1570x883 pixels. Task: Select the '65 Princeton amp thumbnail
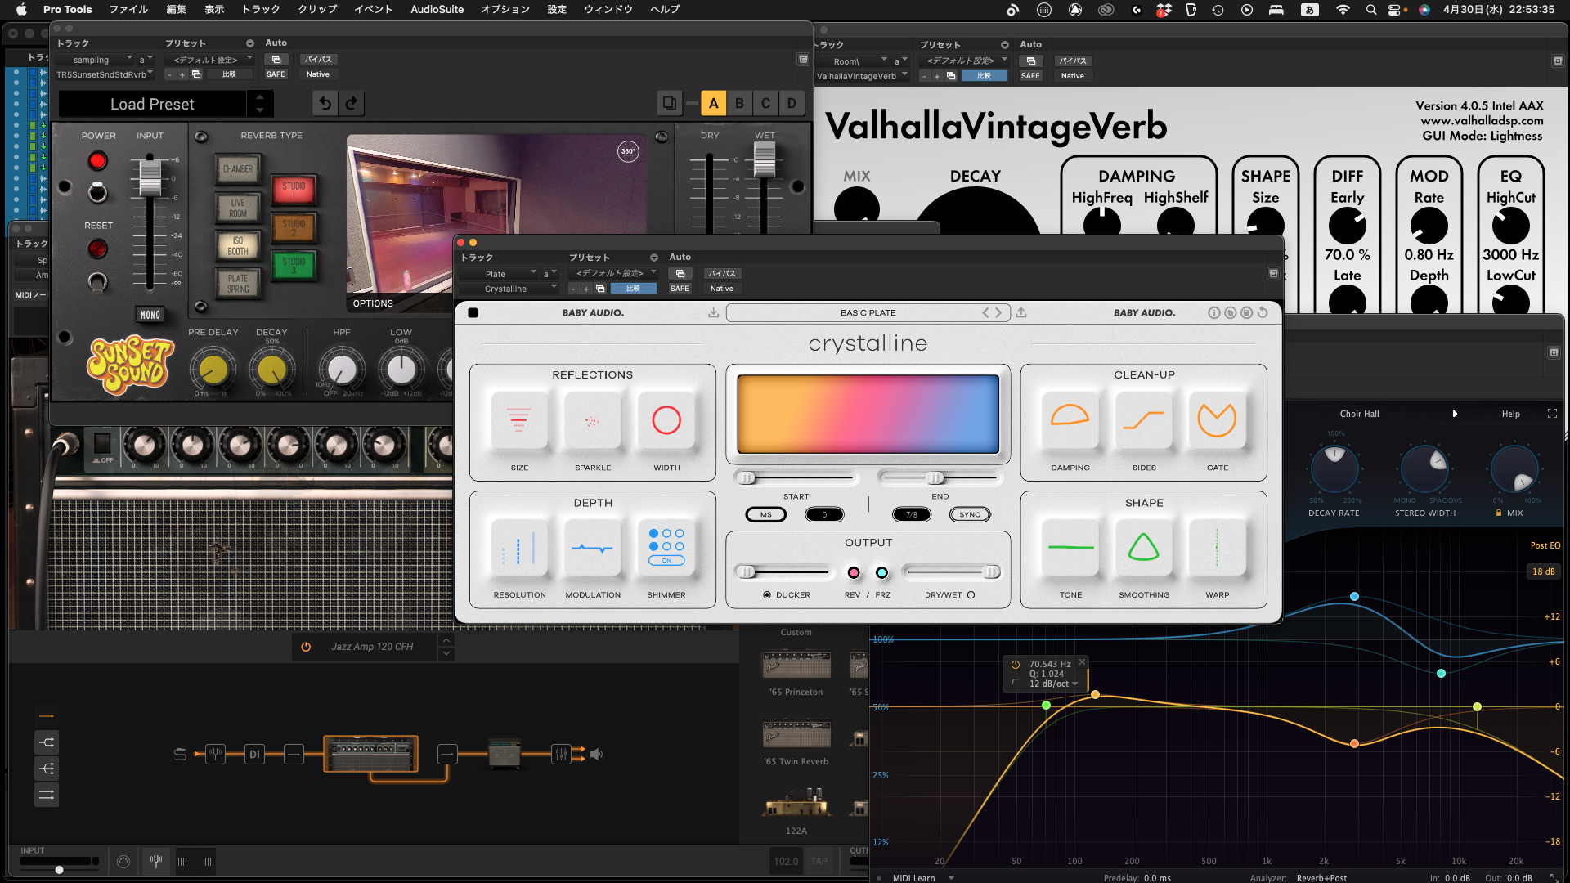point(796,665)
